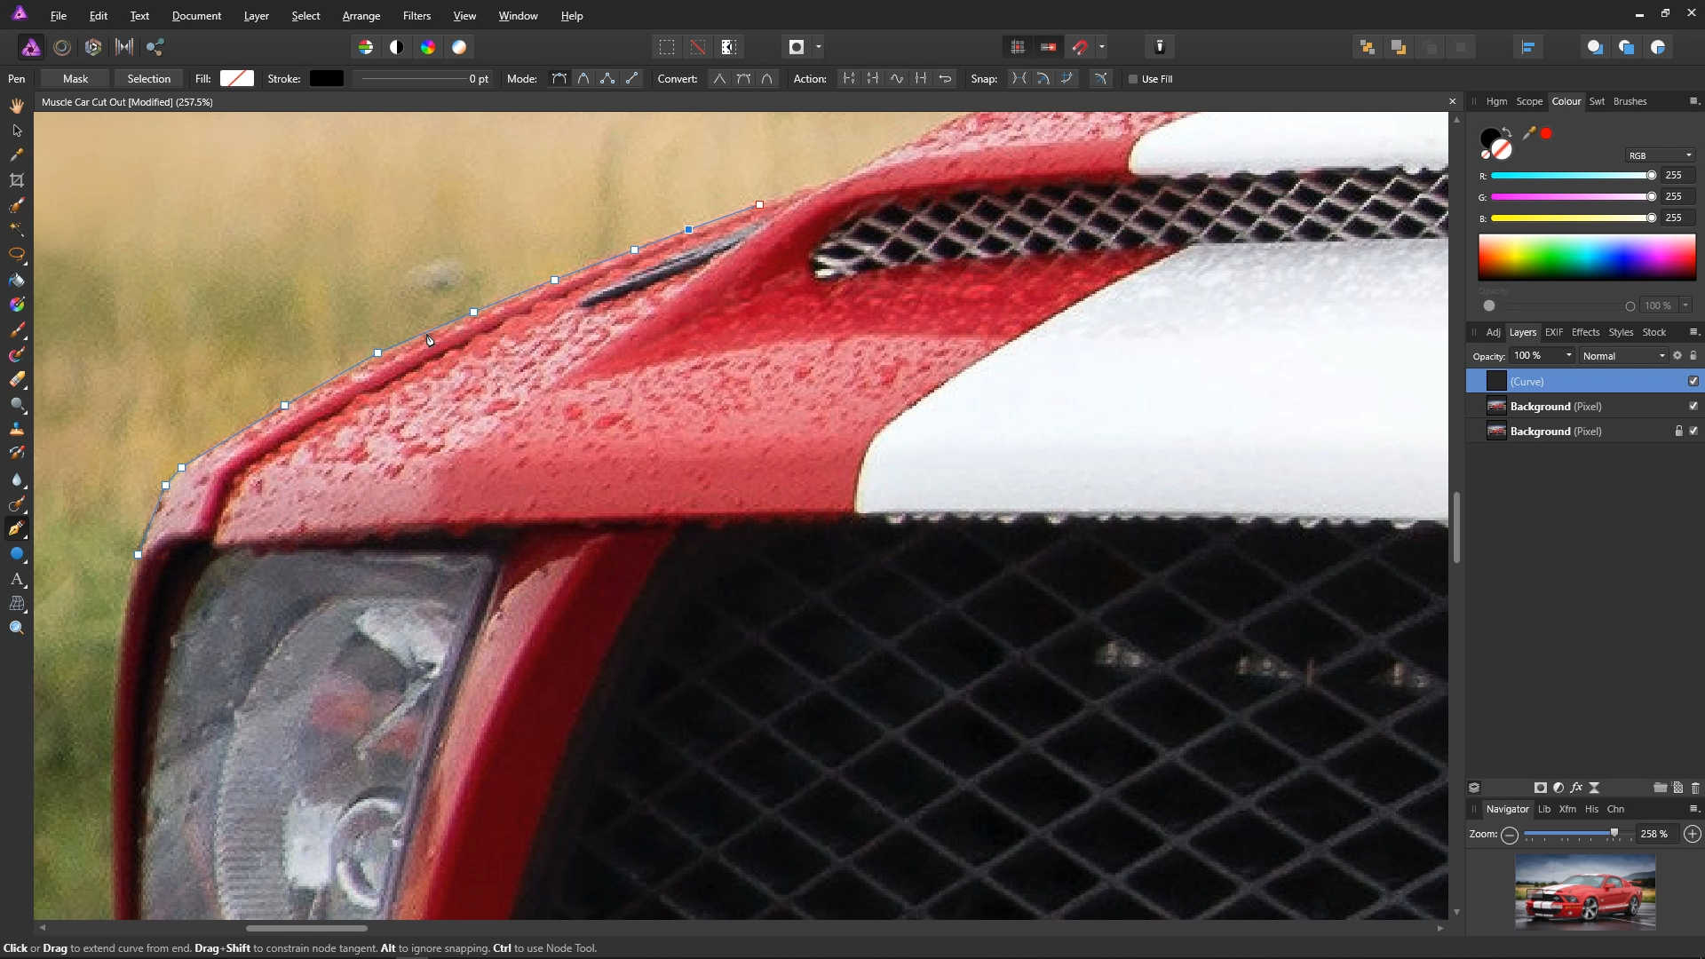Click the Selection button

(148, 79)
